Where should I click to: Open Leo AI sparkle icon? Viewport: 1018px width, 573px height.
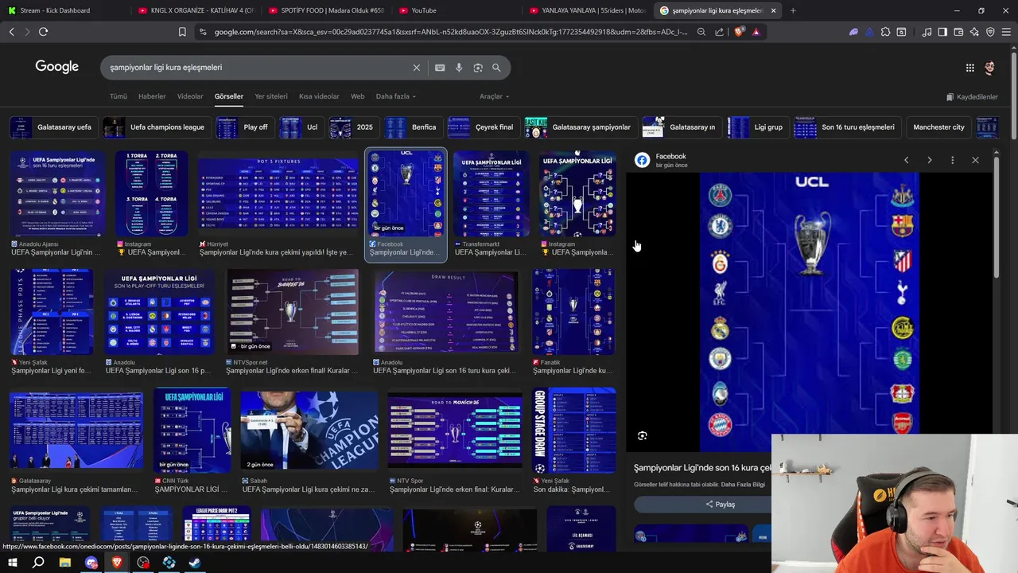tap(974, 32)
